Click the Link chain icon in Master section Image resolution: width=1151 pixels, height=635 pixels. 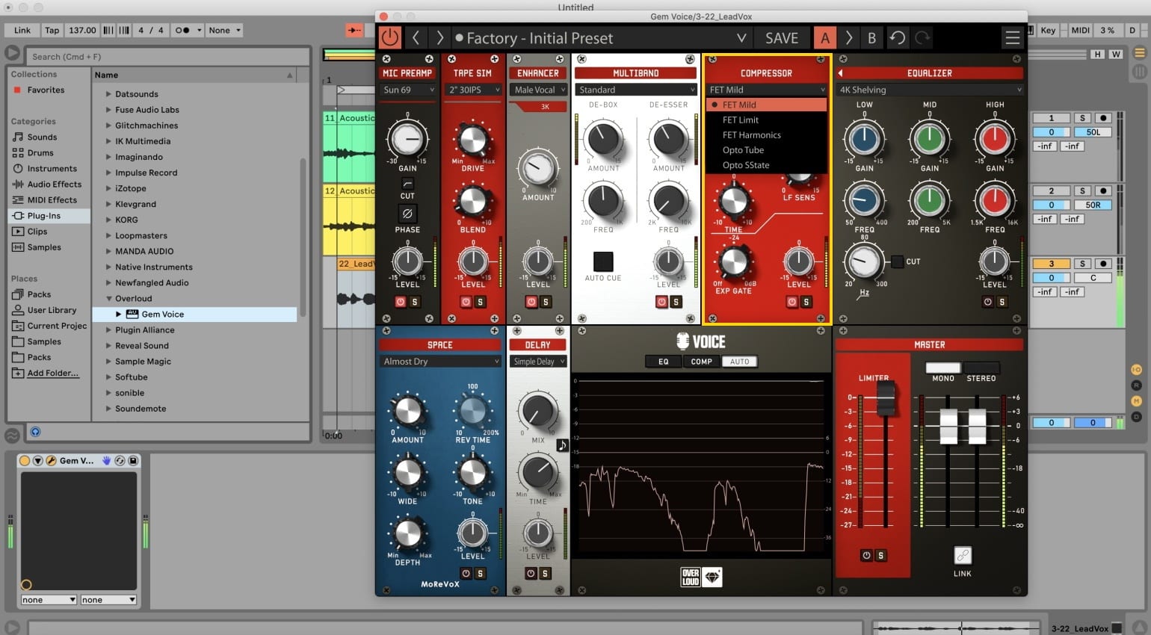pyautogui.click(x=963, y=555)
